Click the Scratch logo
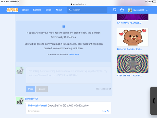157x118 pixels. click(12, 10)
